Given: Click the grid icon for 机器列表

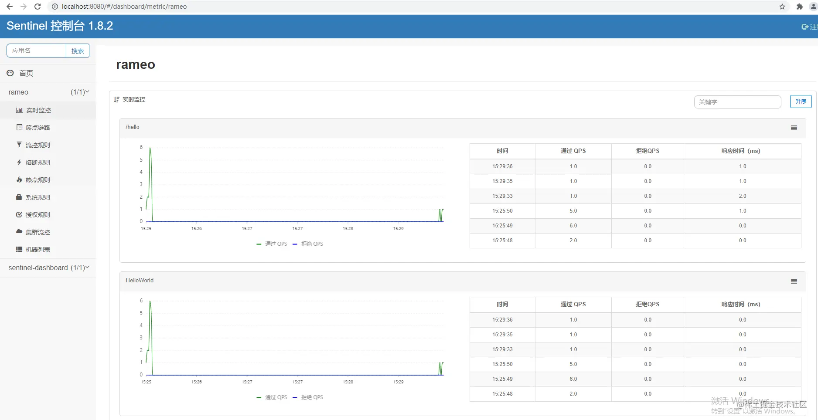Looking at the screenshot, I should 19,249.
